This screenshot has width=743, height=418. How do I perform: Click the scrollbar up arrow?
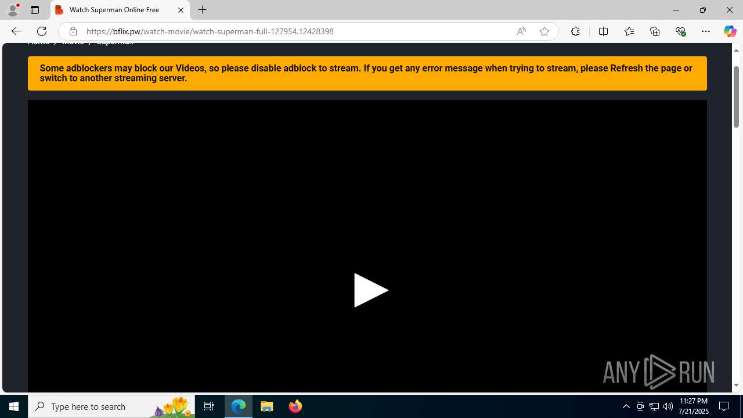pyautogui.click(x=736, y=50)
